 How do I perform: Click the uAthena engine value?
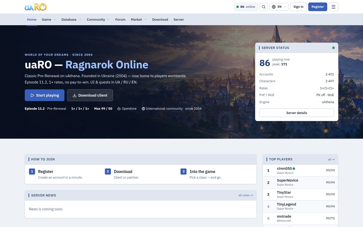click(328, 102)
